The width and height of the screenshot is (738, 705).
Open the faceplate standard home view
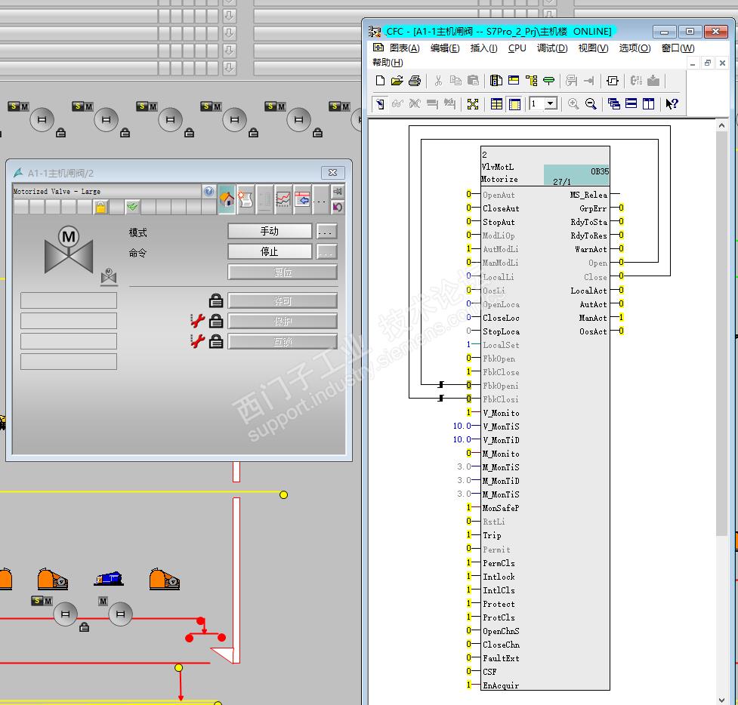(227, 199)
